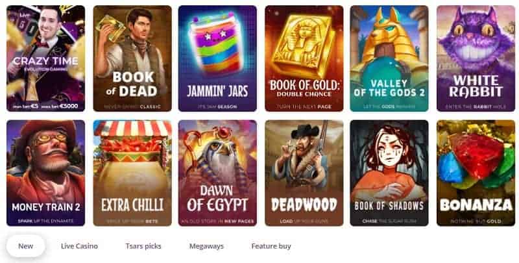Screen dimensions: 519x263
Task: Click the Bonanza title text
Action: (476, 205)
